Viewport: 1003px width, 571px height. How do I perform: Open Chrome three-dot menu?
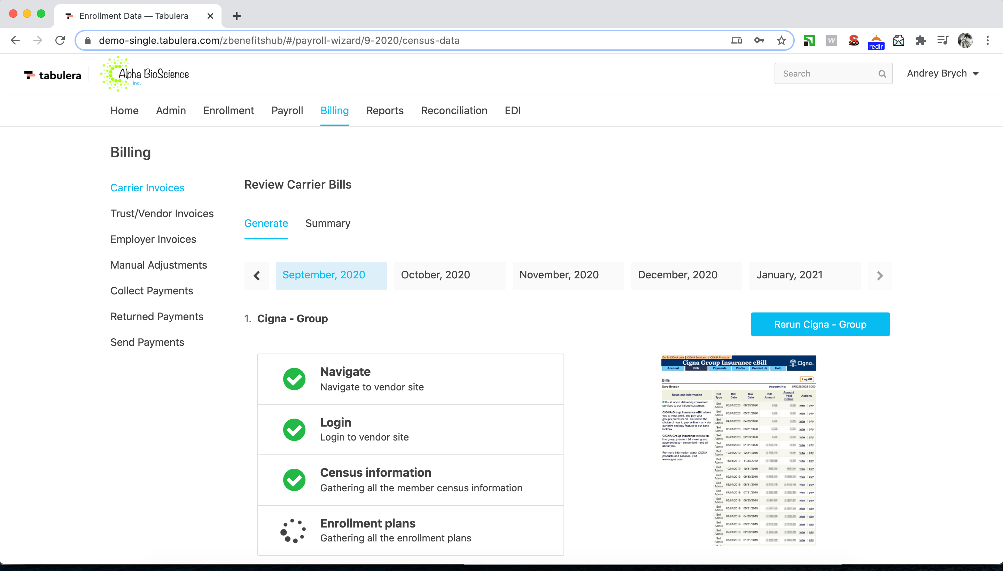(x=988, y=40)
